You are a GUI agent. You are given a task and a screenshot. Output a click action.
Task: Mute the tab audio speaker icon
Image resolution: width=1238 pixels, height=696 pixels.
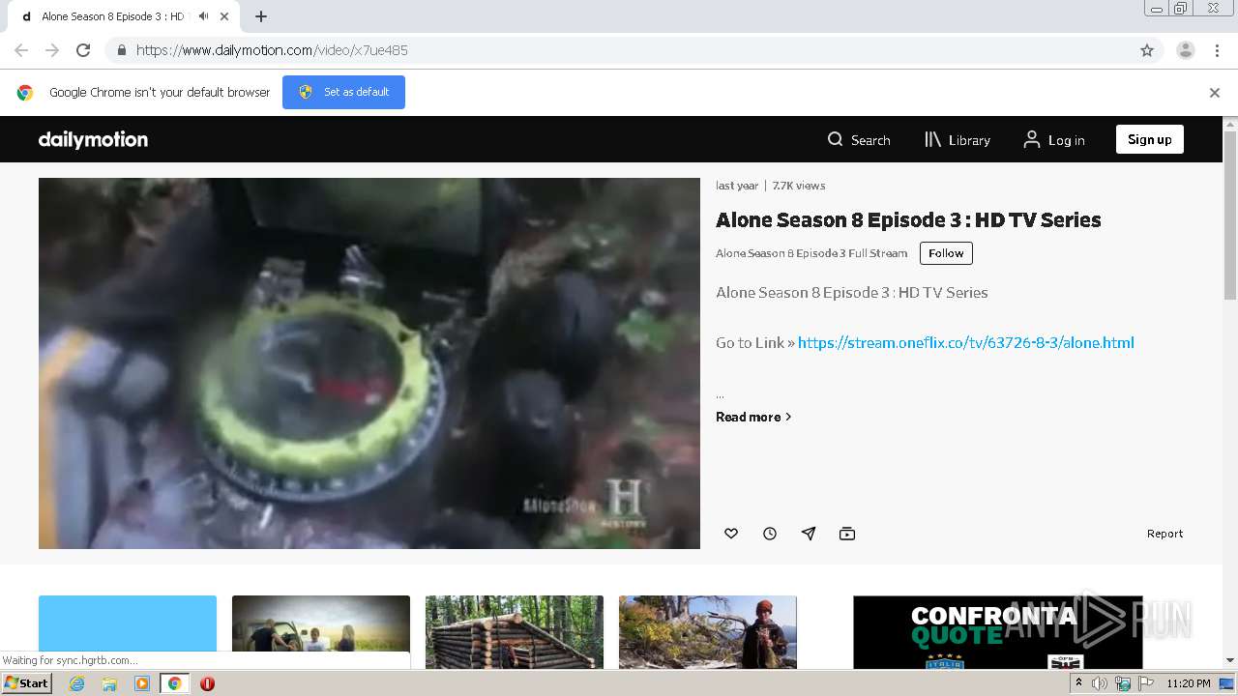point(203,16)
